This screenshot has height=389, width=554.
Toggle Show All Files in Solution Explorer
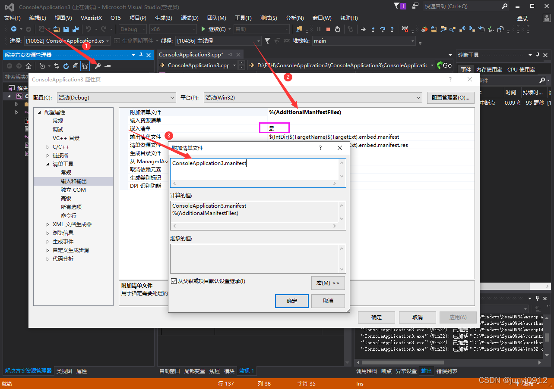click(85, 66)
